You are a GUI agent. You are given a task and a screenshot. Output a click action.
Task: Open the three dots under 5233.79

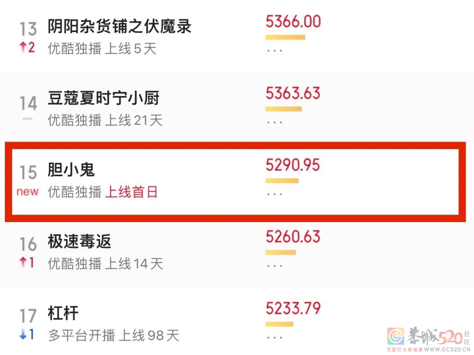275,337
